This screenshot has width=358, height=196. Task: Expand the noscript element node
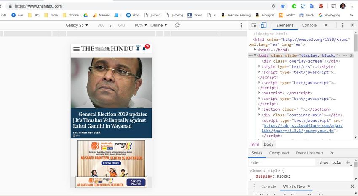[259, 93]
